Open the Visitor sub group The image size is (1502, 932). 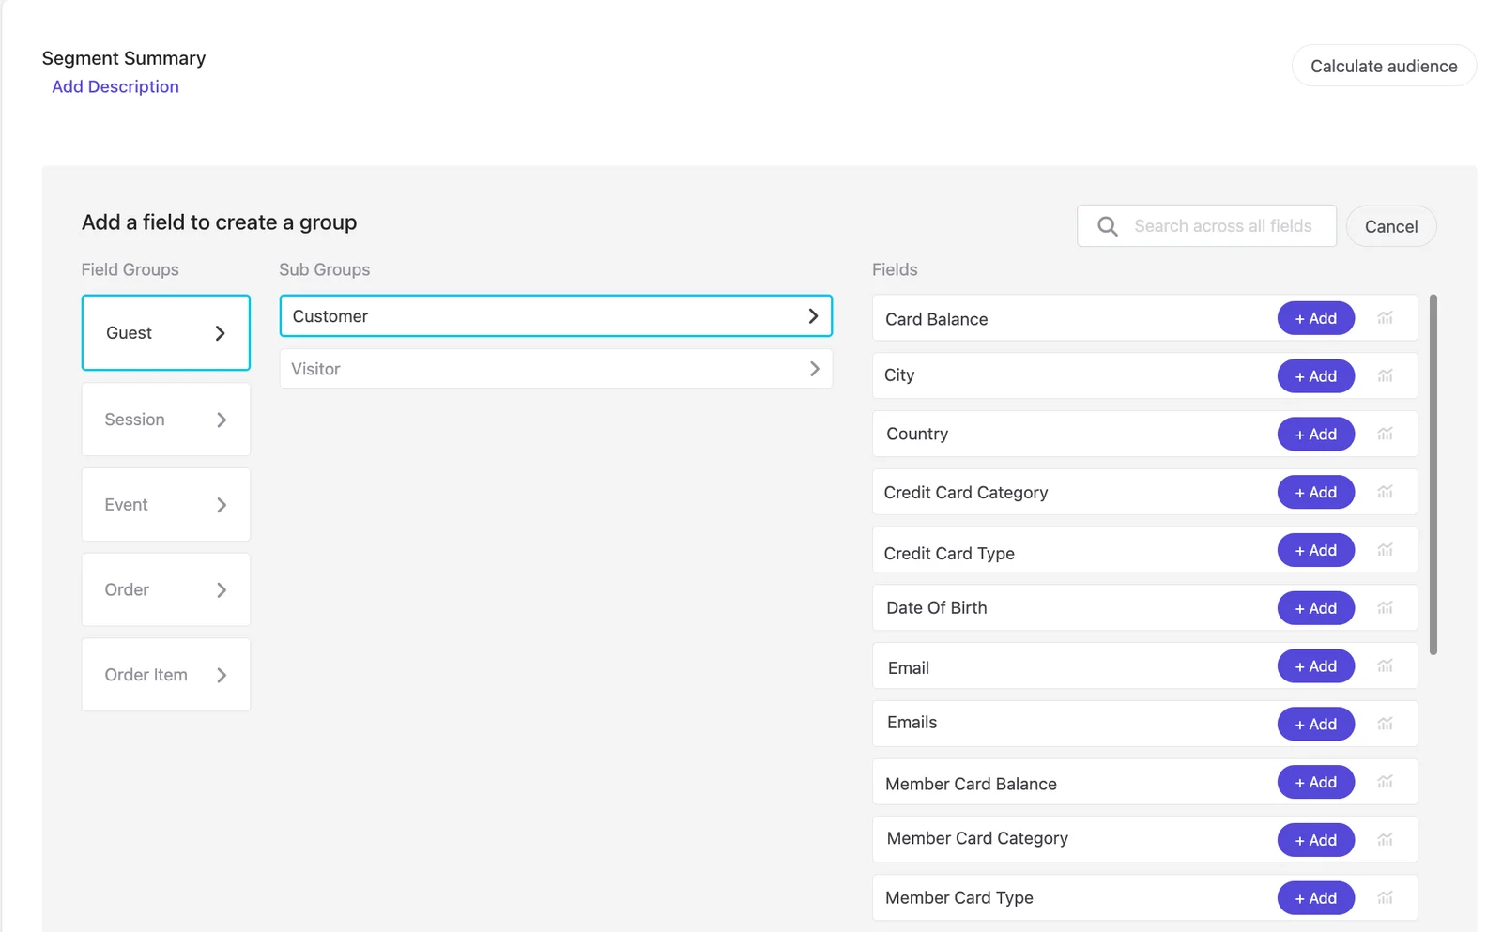[556, 369]
